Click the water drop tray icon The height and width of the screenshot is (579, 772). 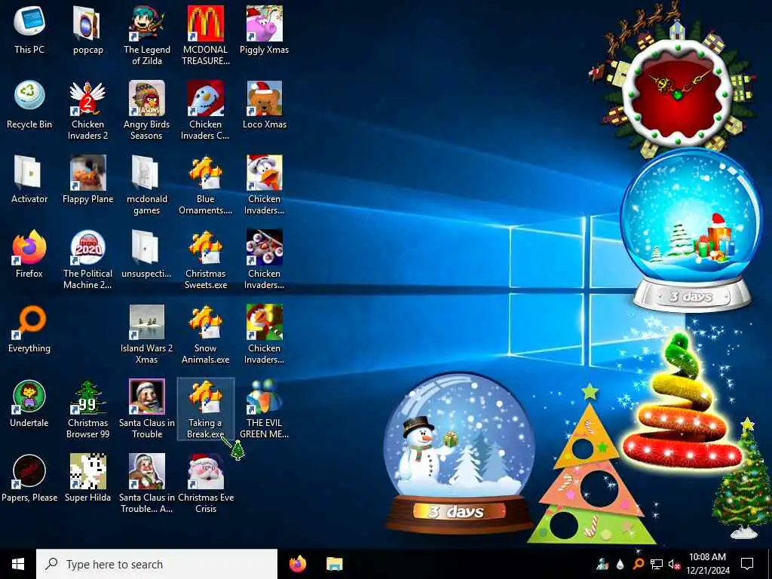coord(620,564)
